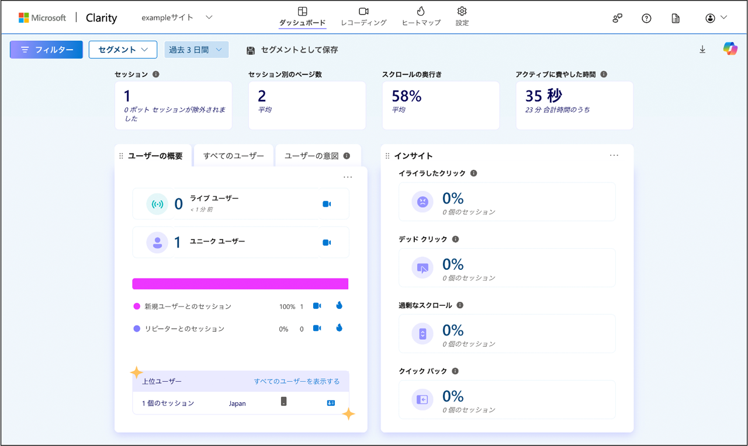Viewport: 748px width, 446px height.
Task: Click the drag handle beside ユーザーの概要
Action: pyautogui.click(x=122, y=156)
